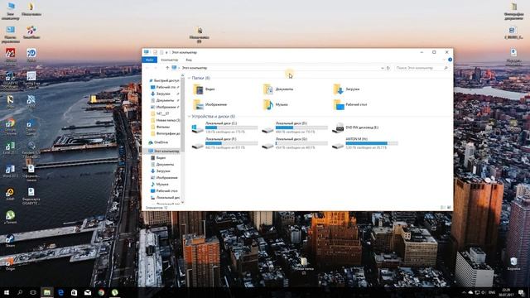Open the Компьютер ribbon tab
This screenshot has height=298, width=530.
tap(169, 60)
